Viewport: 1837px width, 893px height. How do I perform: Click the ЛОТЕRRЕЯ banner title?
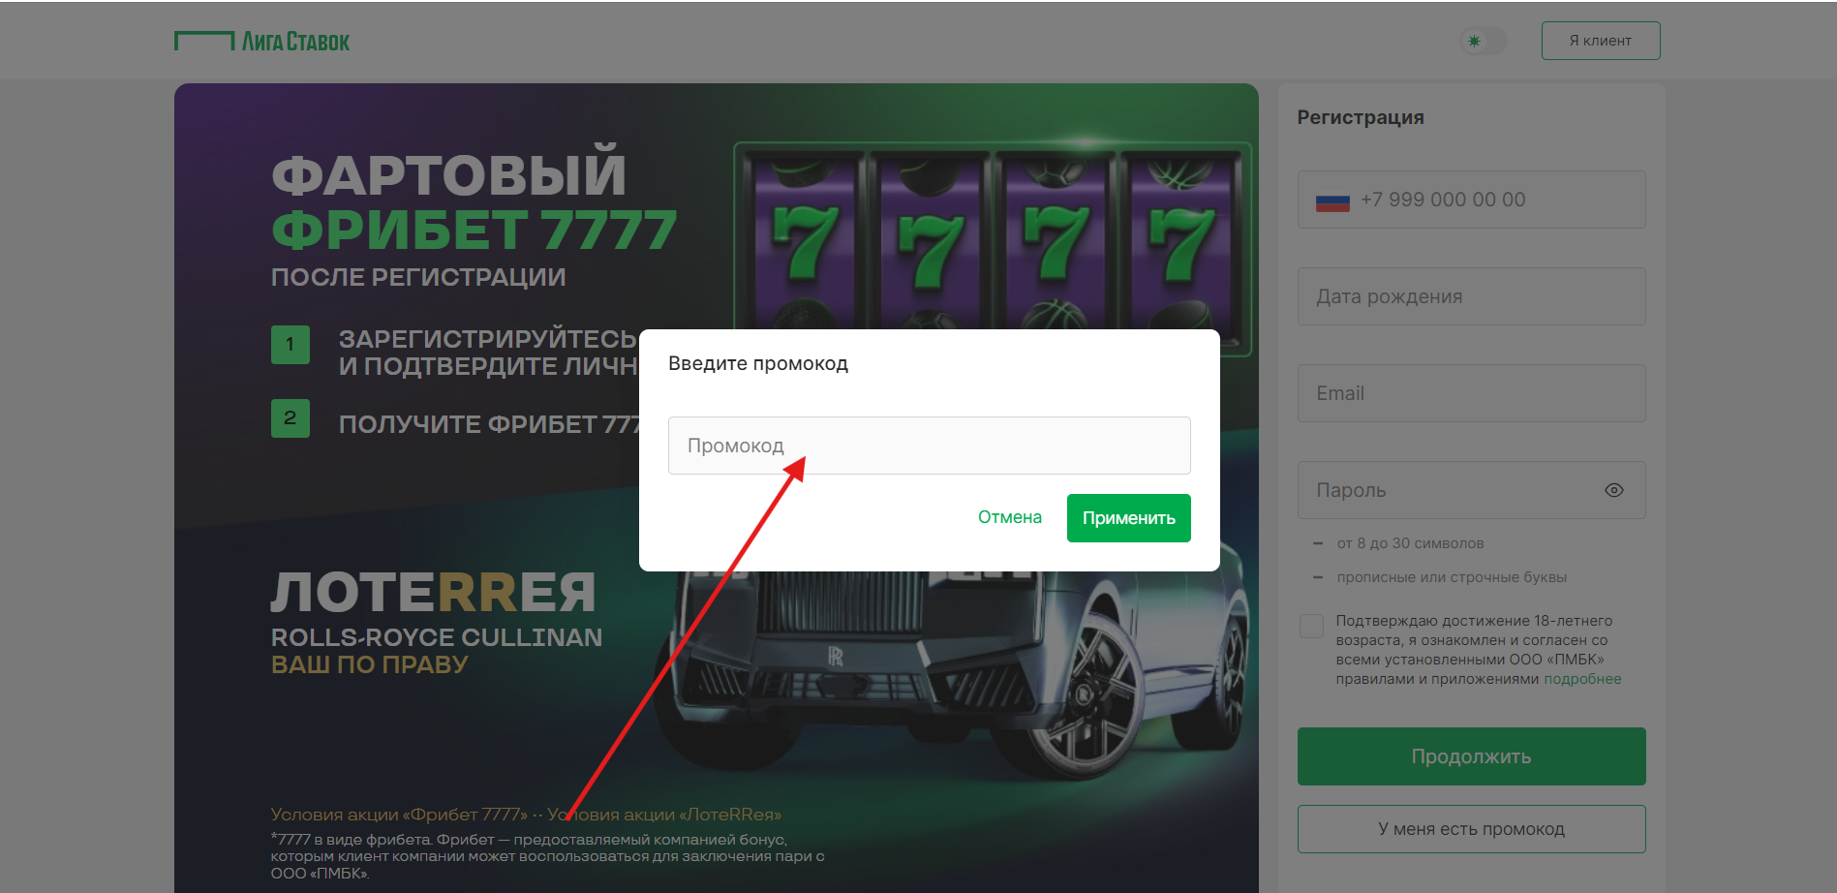click(x=433, y=593)
